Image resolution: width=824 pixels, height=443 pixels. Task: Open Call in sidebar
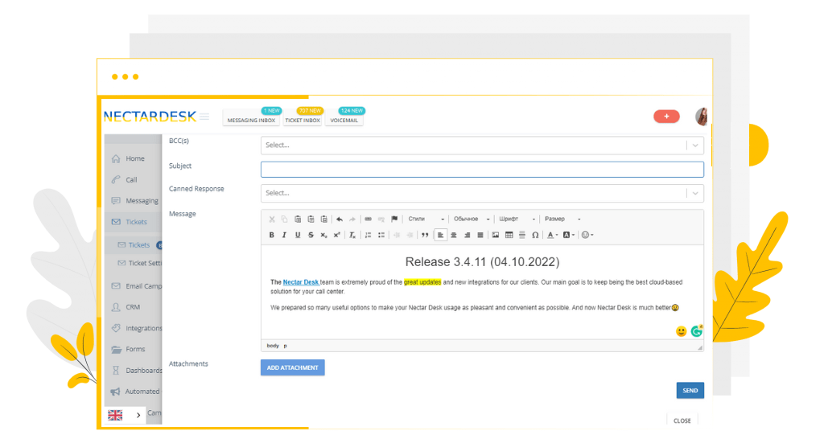[x=131, y=179]
